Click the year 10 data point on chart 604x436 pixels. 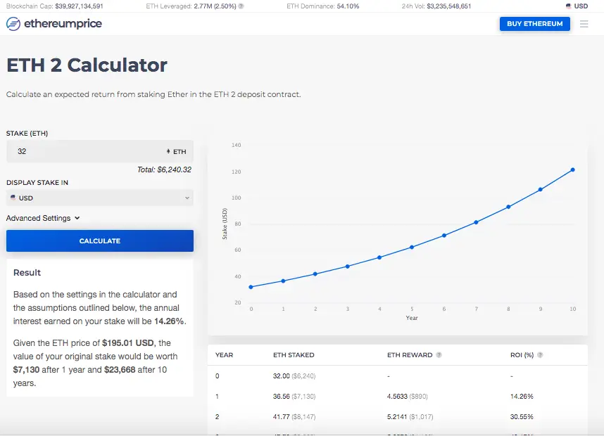point(573,169)
